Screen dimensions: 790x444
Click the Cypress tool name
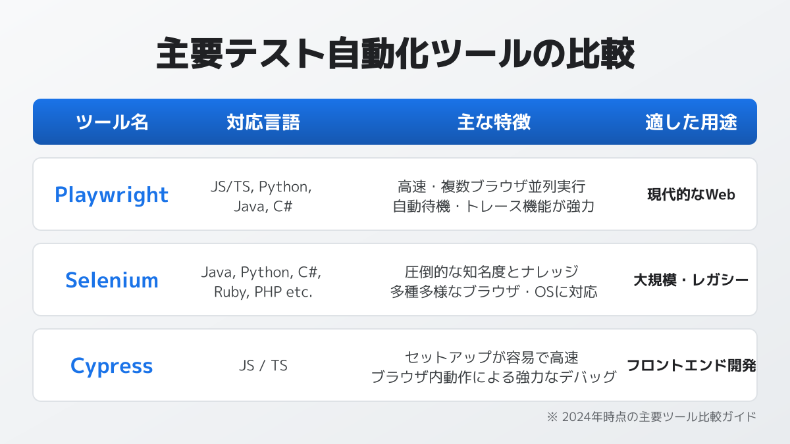(x=112, y=366)
